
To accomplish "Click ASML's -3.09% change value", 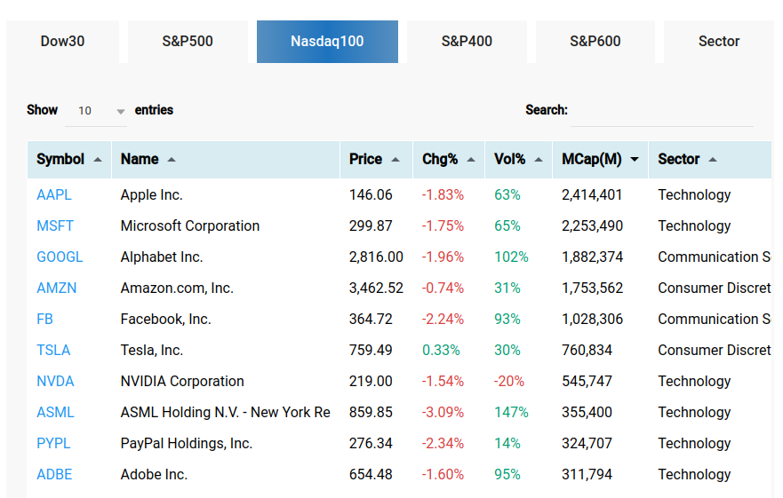I will pyautogui.click(x=443, y=413).
